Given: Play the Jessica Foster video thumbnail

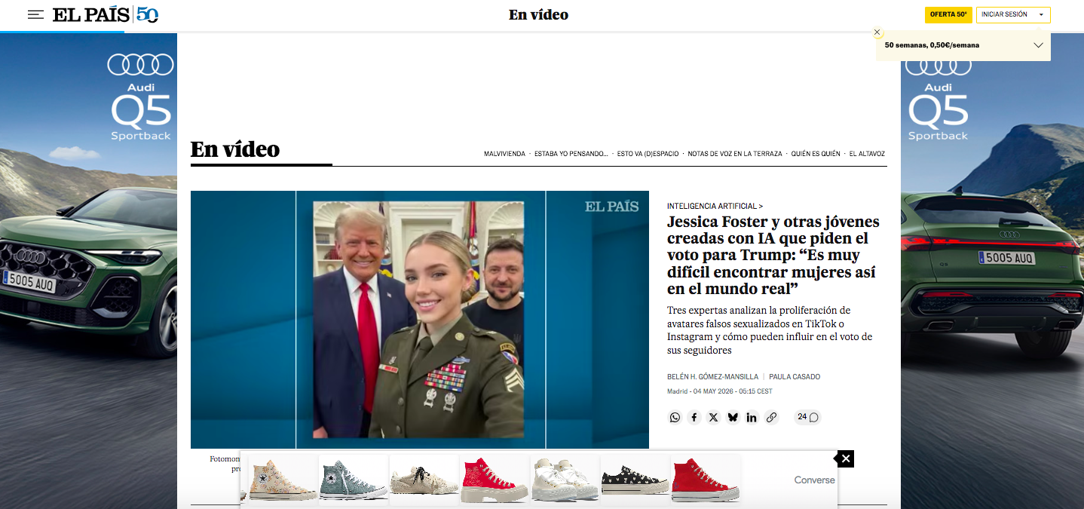Looking at the screenshot, I should pos(420,320).
